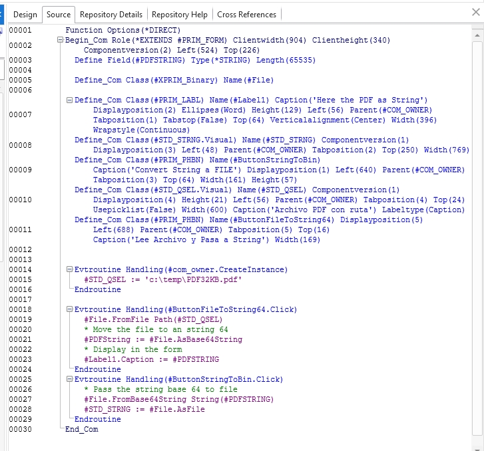Screen dimensions: 484x451
Task: Open the Repository Details tab
Action: [x=111, y=15]
